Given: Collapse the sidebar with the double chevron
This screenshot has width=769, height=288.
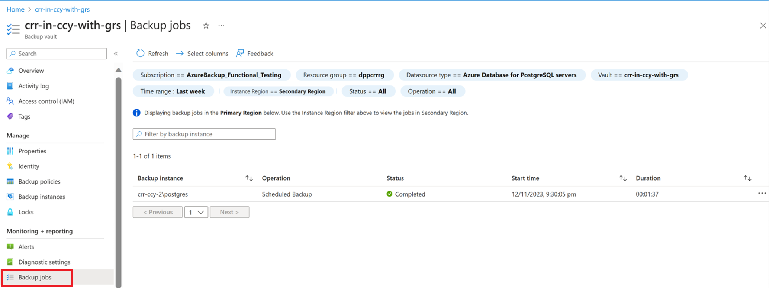Looking at the screenshot, I should click(x=116, y=54).
